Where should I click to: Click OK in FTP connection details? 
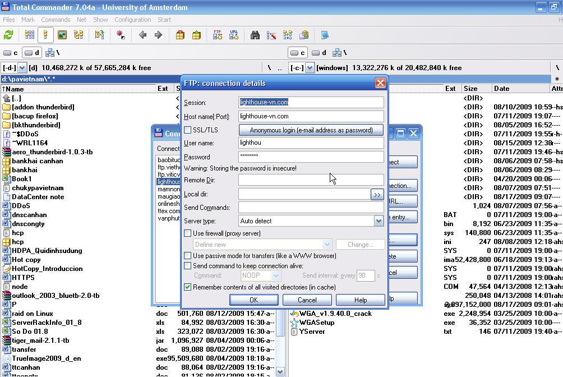click(x=254, y=300)
